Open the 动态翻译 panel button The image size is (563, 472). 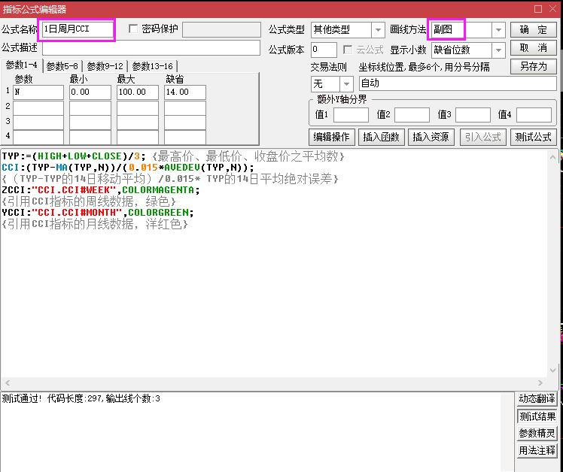537,399
